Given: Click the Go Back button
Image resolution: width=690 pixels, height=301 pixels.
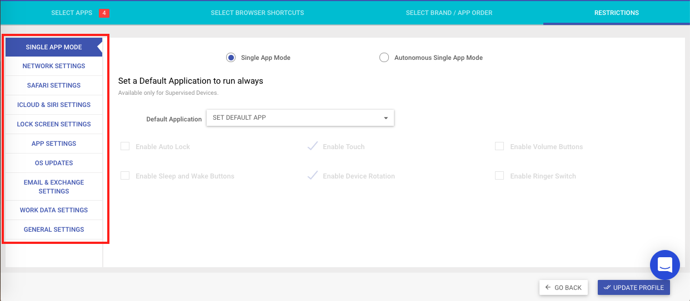Looking at the screenshot, I should pos(563,288).
